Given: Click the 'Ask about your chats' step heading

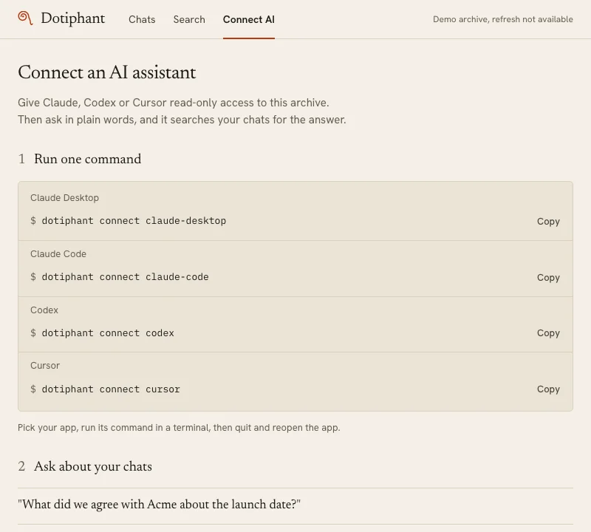Looking at the screenshot, I should tap(93, 466).
